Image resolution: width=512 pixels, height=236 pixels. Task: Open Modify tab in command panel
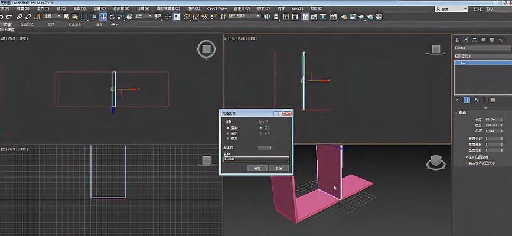[466, 40]
